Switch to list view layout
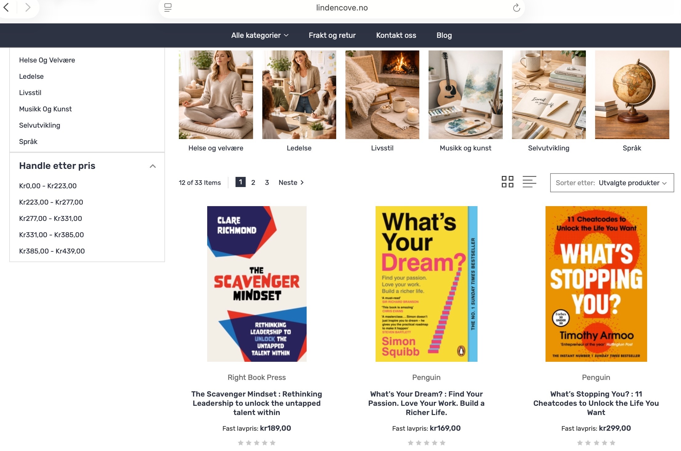Screen dimensions: 681x451 [529, 182]
